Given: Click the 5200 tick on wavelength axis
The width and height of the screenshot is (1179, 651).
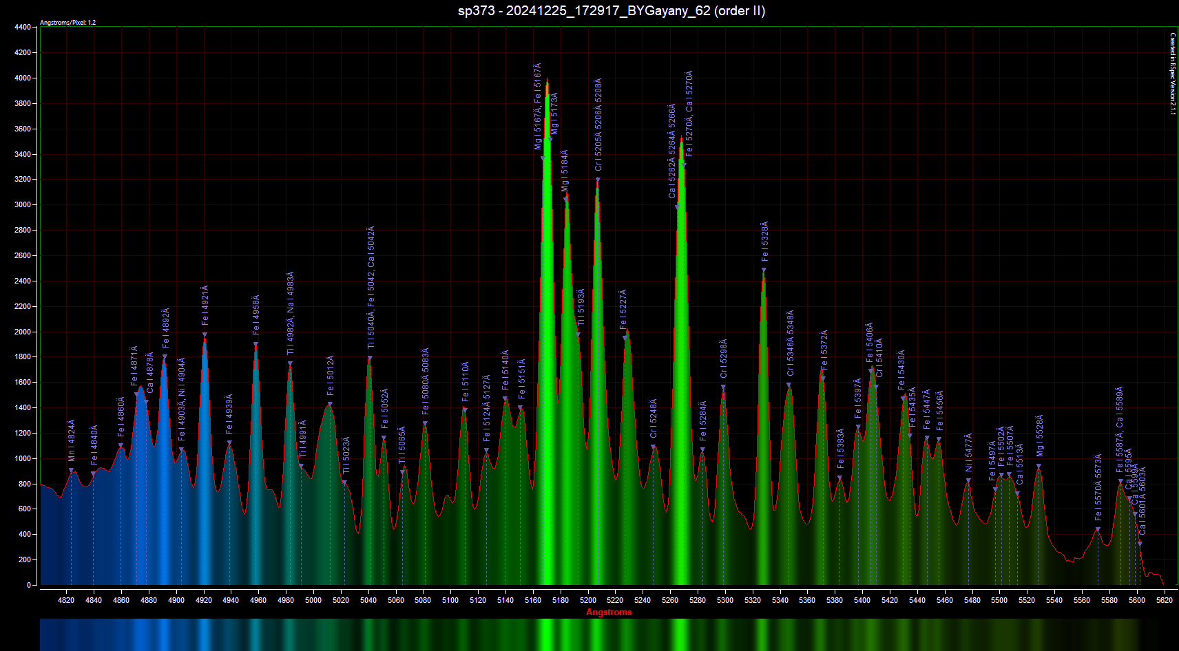Looking at the screenshot, I should (x=587, y=600).
